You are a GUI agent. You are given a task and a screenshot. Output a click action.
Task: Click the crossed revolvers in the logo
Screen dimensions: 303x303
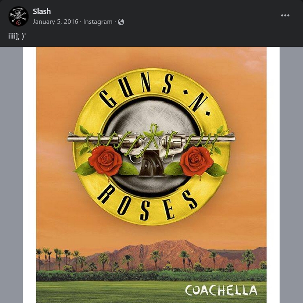pyautogui.click(x=151, y=143)
